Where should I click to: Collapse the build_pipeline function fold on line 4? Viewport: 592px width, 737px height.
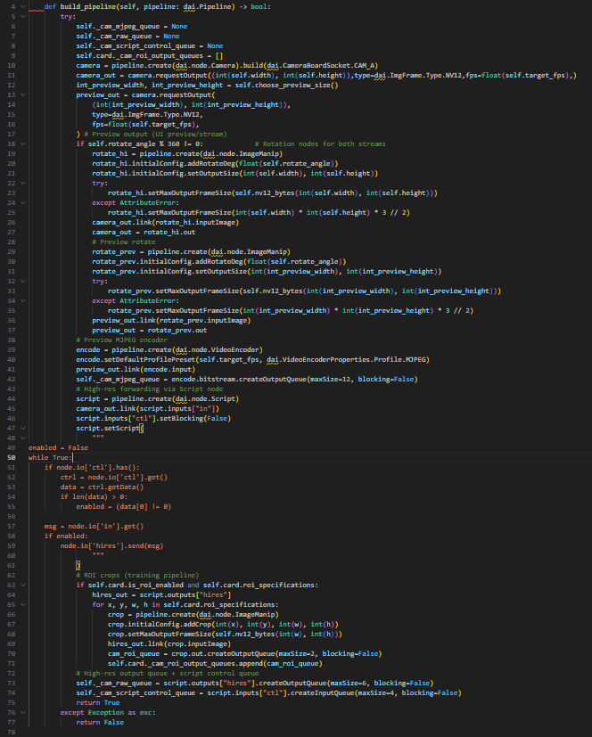pos(22,7)
